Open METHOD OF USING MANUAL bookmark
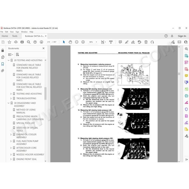This screenshot has height=189, width=189. pyautogui.click(x=26, y=111)
